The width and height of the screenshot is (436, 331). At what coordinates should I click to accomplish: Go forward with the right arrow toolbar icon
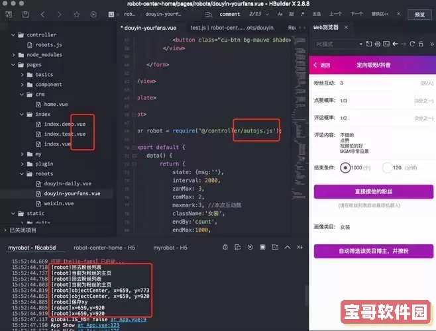(x=60, y=14)
